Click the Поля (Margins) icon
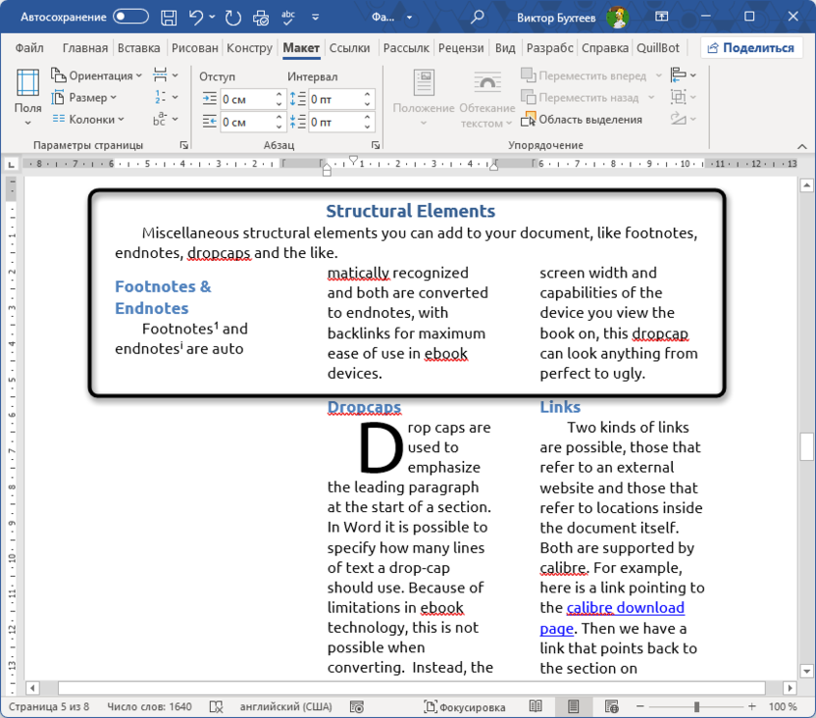This screenshot has width=816, height=718. pyautogui.click(x=27, y=98)
